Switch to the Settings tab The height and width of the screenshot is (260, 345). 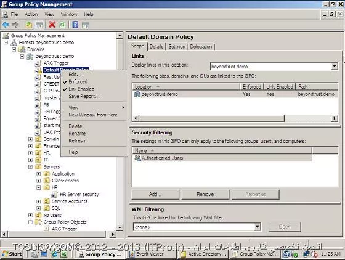tap(176, 47)
